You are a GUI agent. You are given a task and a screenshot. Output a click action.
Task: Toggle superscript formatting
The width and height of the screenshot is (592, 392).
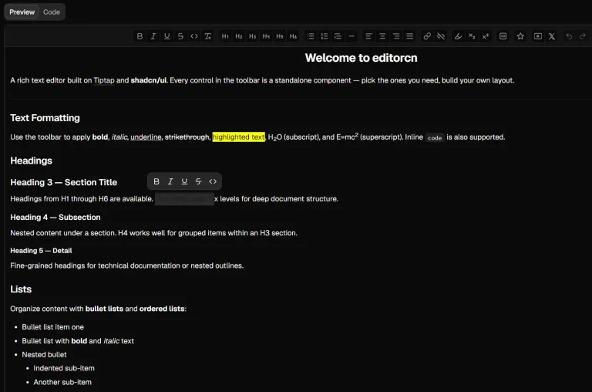click(485, 36)
